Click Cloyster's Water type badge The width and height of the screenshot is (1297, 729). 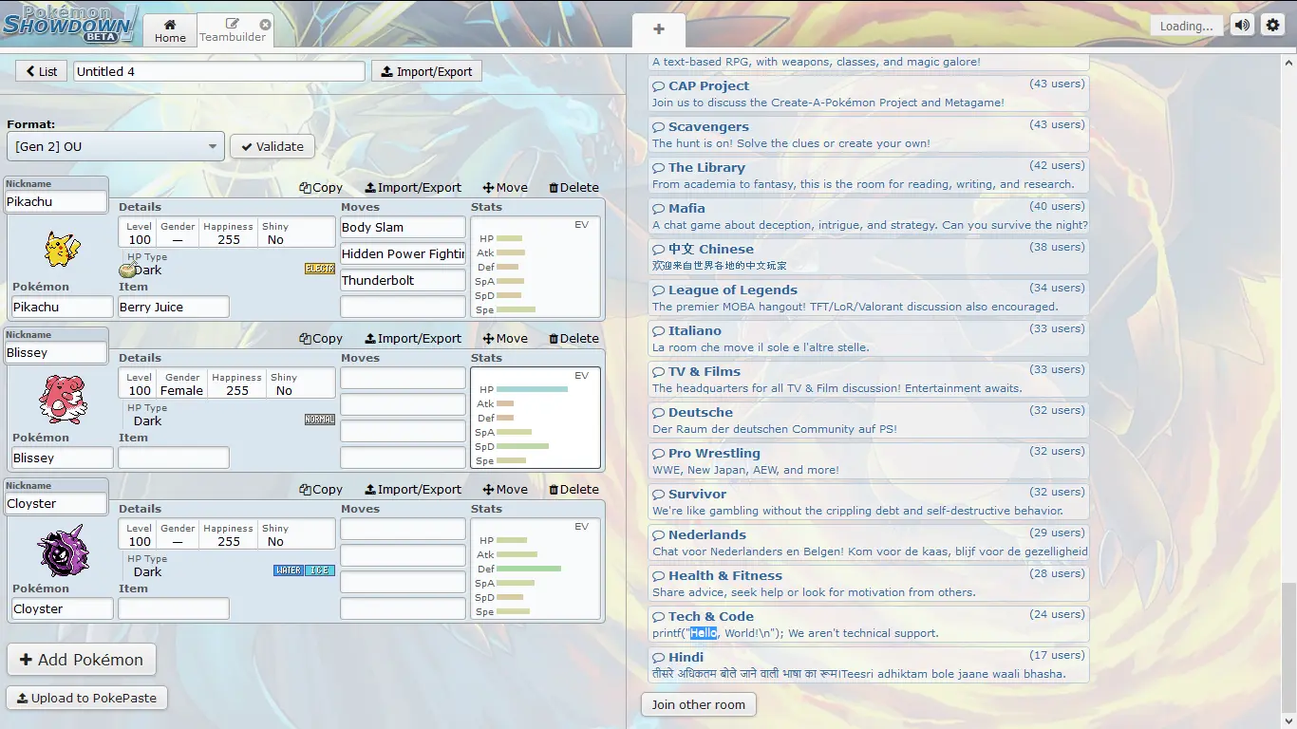(289, 570)
